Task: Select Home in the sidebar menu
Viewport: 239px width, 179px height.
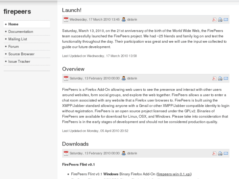Action: pos(27,24)
